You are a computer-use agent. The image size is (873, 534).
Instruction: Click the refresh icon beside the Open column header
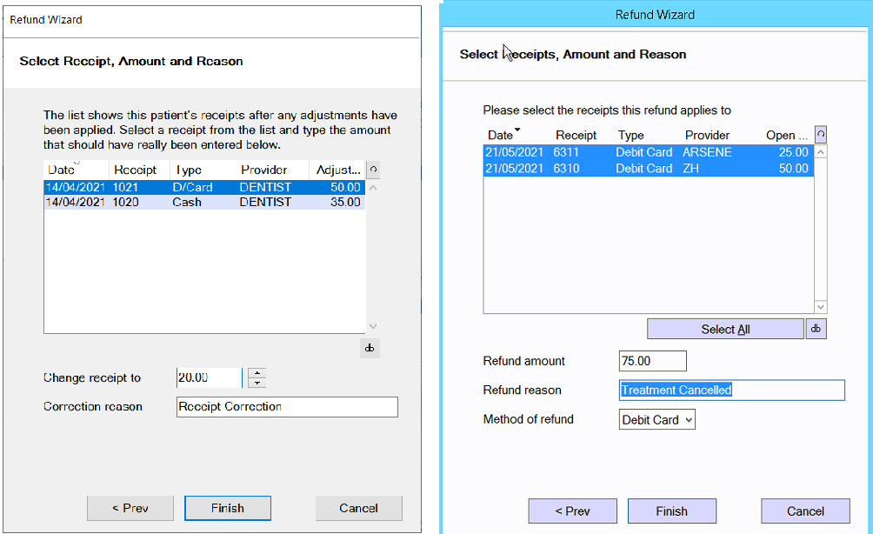pyautogui.click(x=821, y=135)
